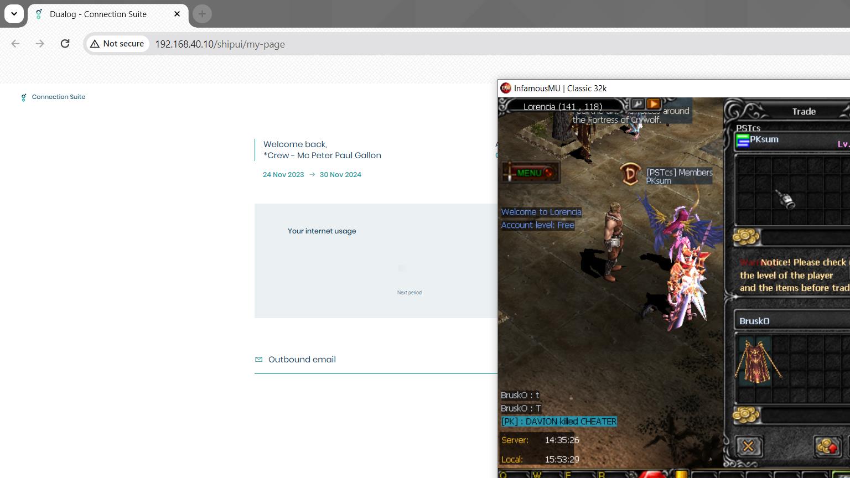Viewport: 850px width, 478px height.
Task: Reload the Dualog page
Action: [x=65, y=44]
